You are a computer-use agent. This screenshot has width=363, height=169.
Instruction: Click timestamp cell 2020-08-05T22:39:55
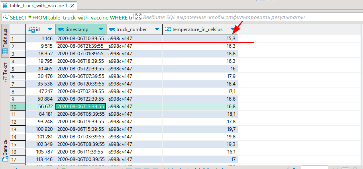[x=81, y=69]
